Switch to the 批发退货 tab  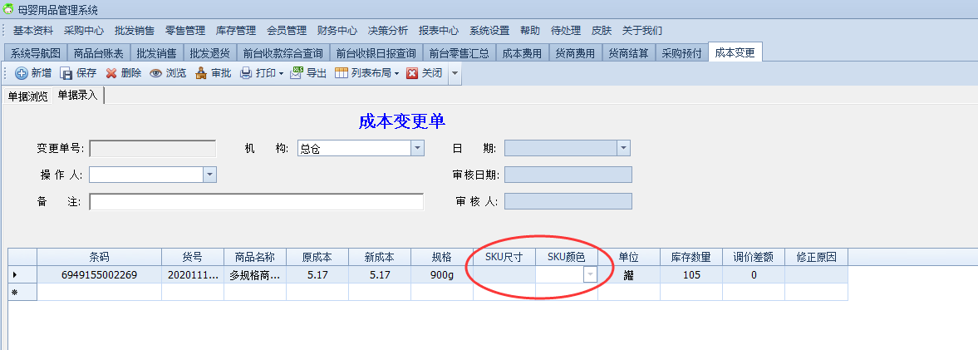coord(210,53)
